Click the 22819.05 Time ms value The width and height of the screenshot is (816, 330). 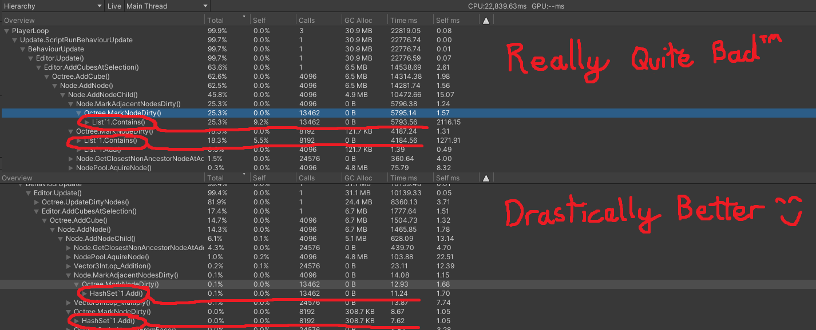[x=406, y=31]
